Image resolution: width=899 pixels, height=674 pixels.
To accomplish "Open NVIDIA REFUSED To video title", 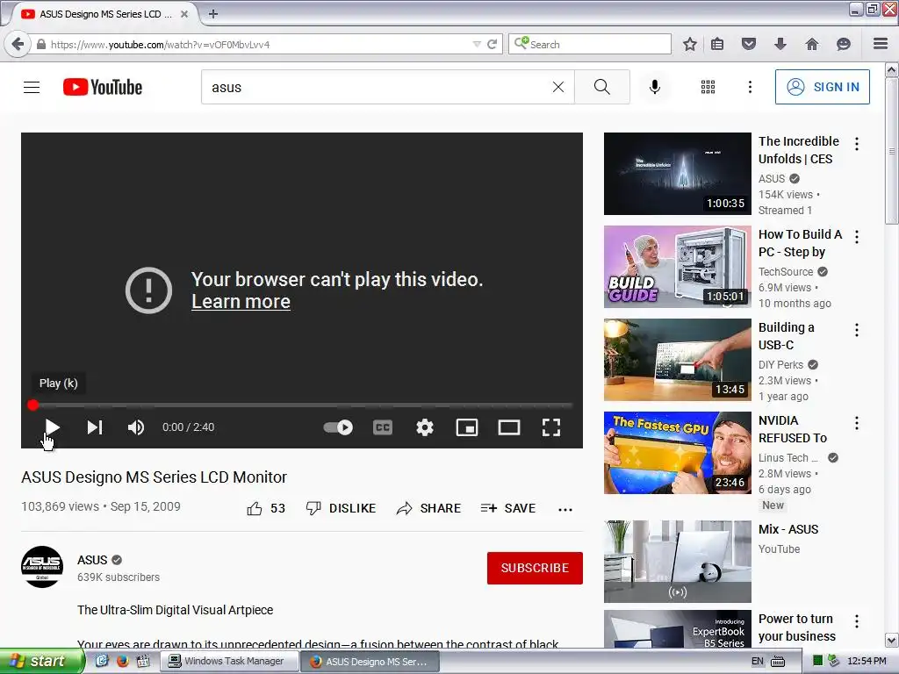I will 793,429.
